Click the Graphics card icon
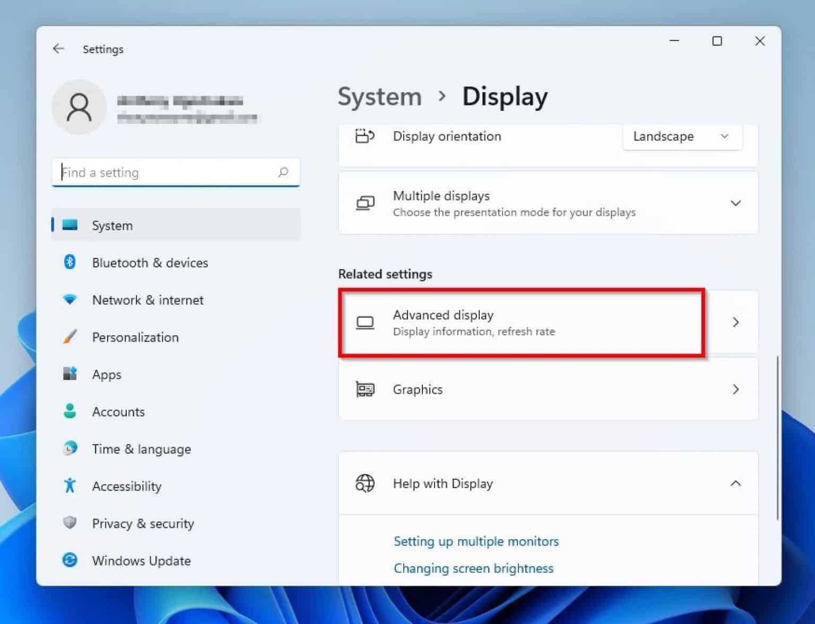Image resolution: width=815 pixels, height=624 pixels. (365, 389)
